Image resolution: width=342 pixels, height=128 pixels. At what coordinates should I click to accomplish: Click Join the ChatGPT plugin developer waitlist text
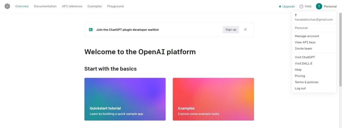tap(127, 30)
